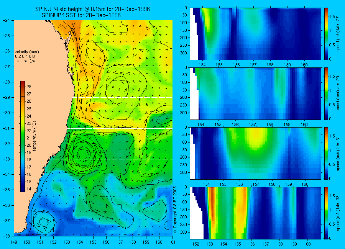Image resolution: width=345 pixels, height=249 pixels.
Task: Click the 'speed (m/s) lat=-33' label
Action: pos(338,213)
